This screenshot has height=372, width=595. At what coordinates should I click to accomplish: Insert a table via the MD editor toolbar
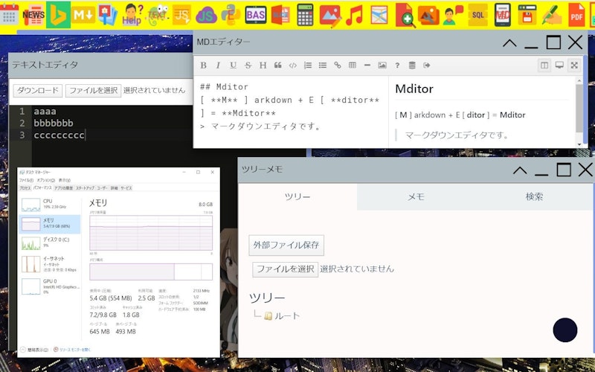352,65
